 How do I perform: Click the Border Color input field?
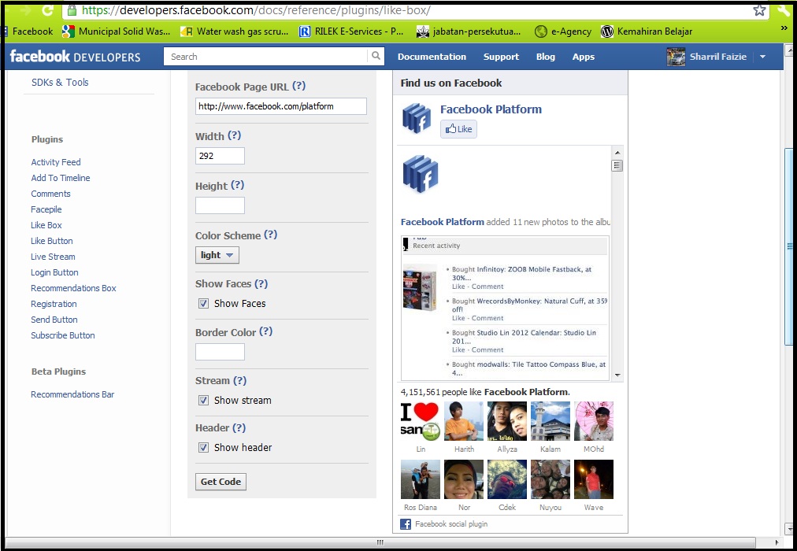[x=220, y=351]
